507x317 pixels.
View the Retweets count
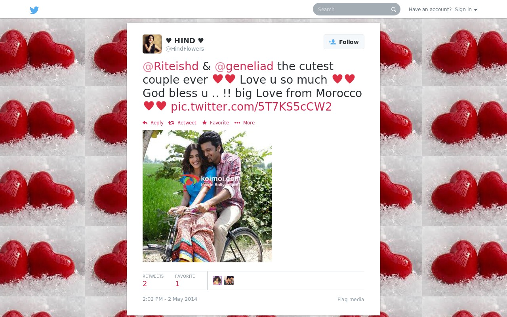tap(153, 281)
